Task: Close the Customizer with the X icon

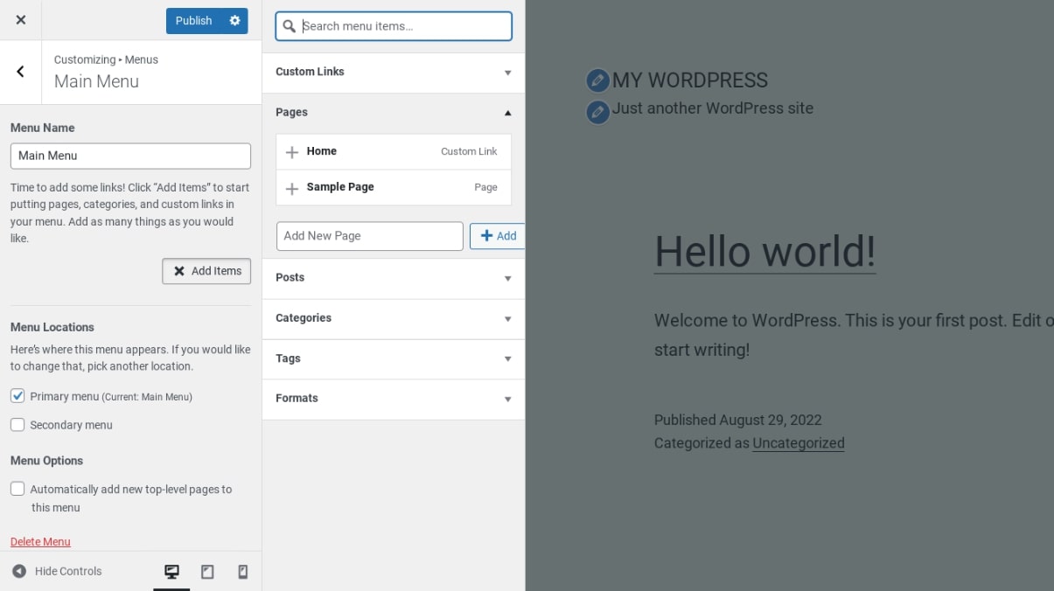Action: coord(21,20)
